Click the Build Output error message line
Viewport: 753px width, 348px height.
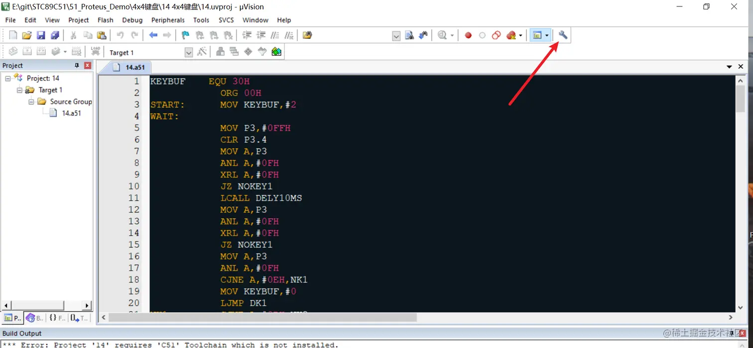(171, 345)
